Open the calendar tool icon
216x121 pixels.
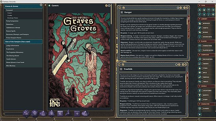209,10
